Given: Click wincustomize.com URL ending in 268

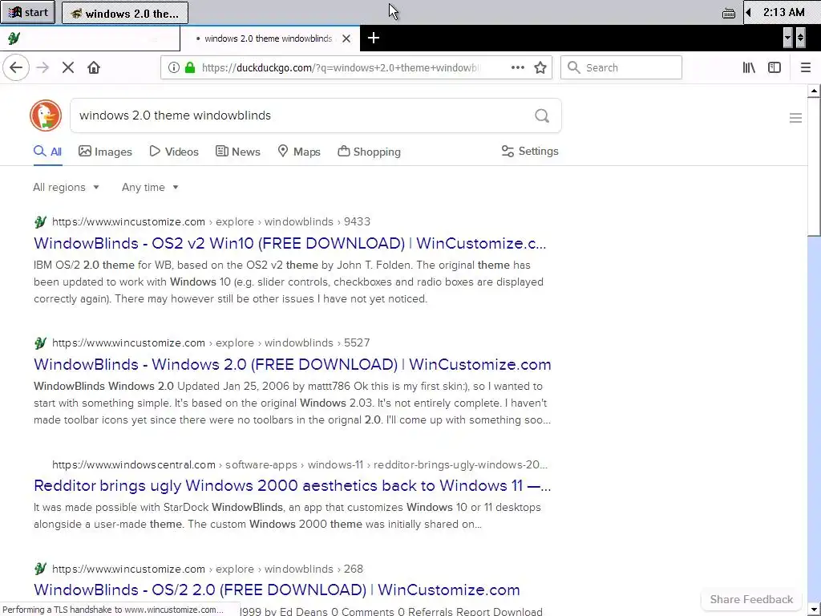Looking at the screenshot, I should point(208,569).
